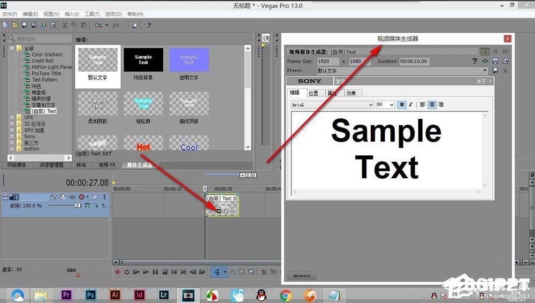Align text left in generator editor
The width and height of the screenshot is (535, 303).
[x=423, y=104]
